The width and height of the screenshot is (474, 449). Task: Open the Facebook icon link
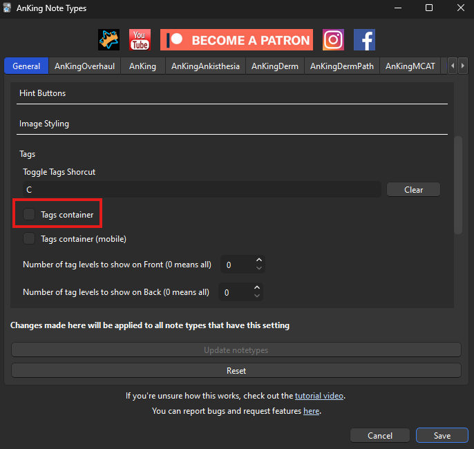[x=364, y=40]
